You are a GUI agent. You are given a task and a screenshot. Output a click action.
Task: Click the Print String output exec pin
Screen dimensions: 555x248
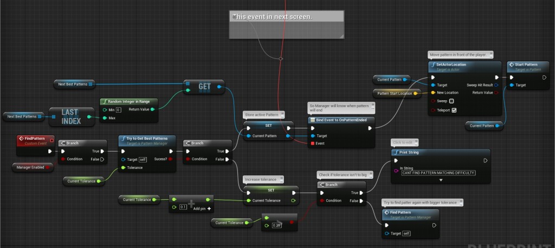click(x=485, y=161)
